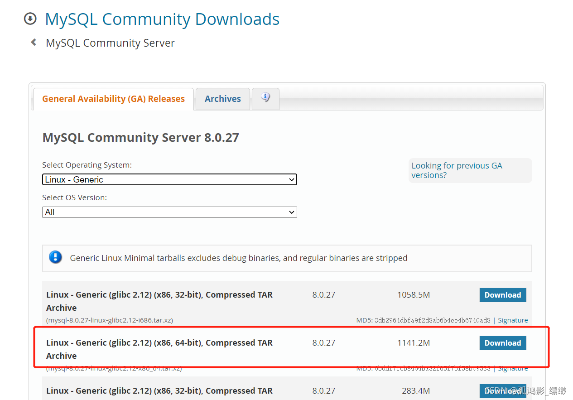
Task: Select the General Availability (GA) Releases tab
Action: pyautogui.click(x=113, y=99)
